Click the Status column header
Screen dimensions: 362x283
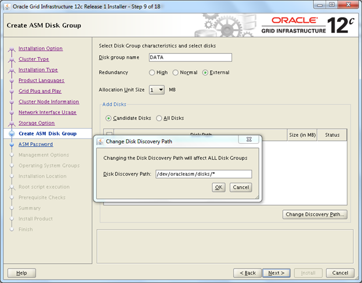click(332, 135)
